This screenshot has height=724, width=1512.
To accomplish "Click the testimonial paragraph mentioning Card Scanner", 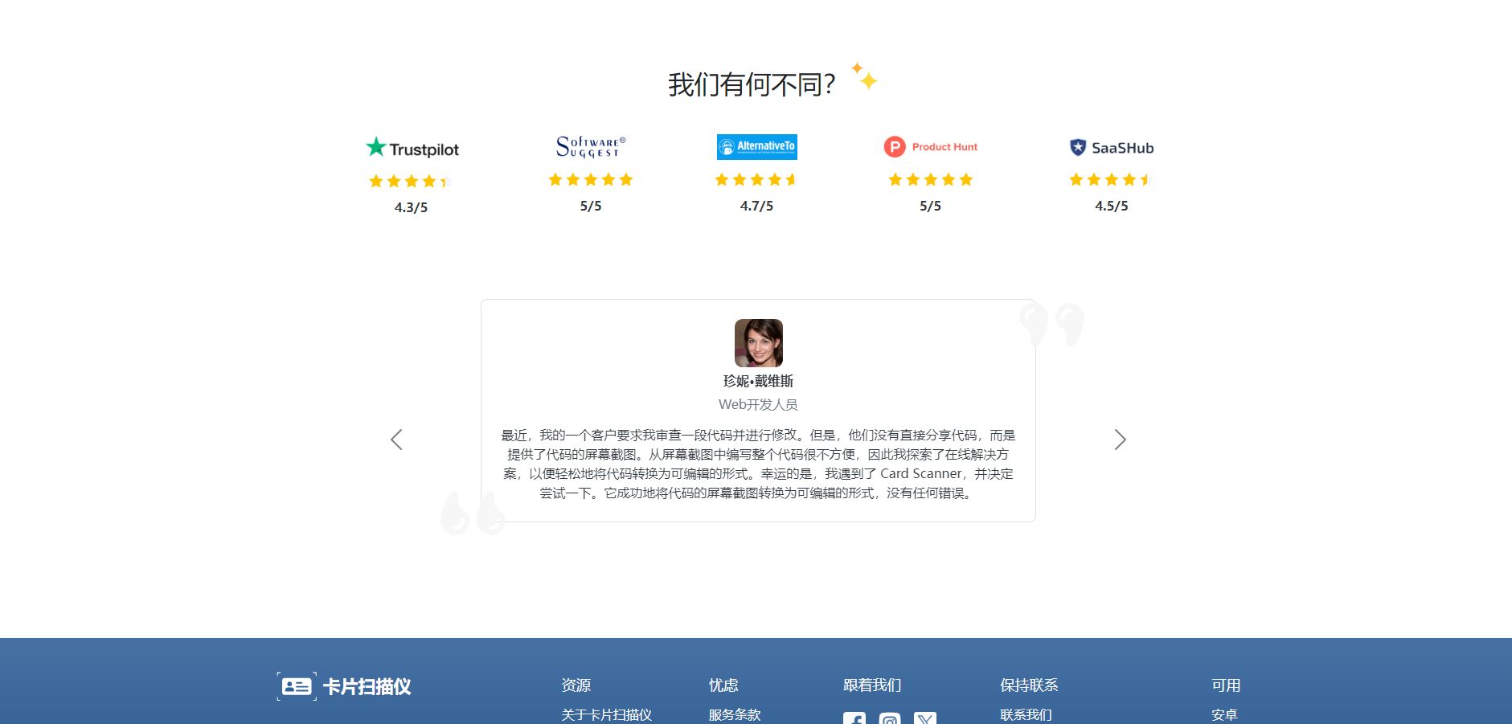I will pyautogui.click(x=758, y=464).
